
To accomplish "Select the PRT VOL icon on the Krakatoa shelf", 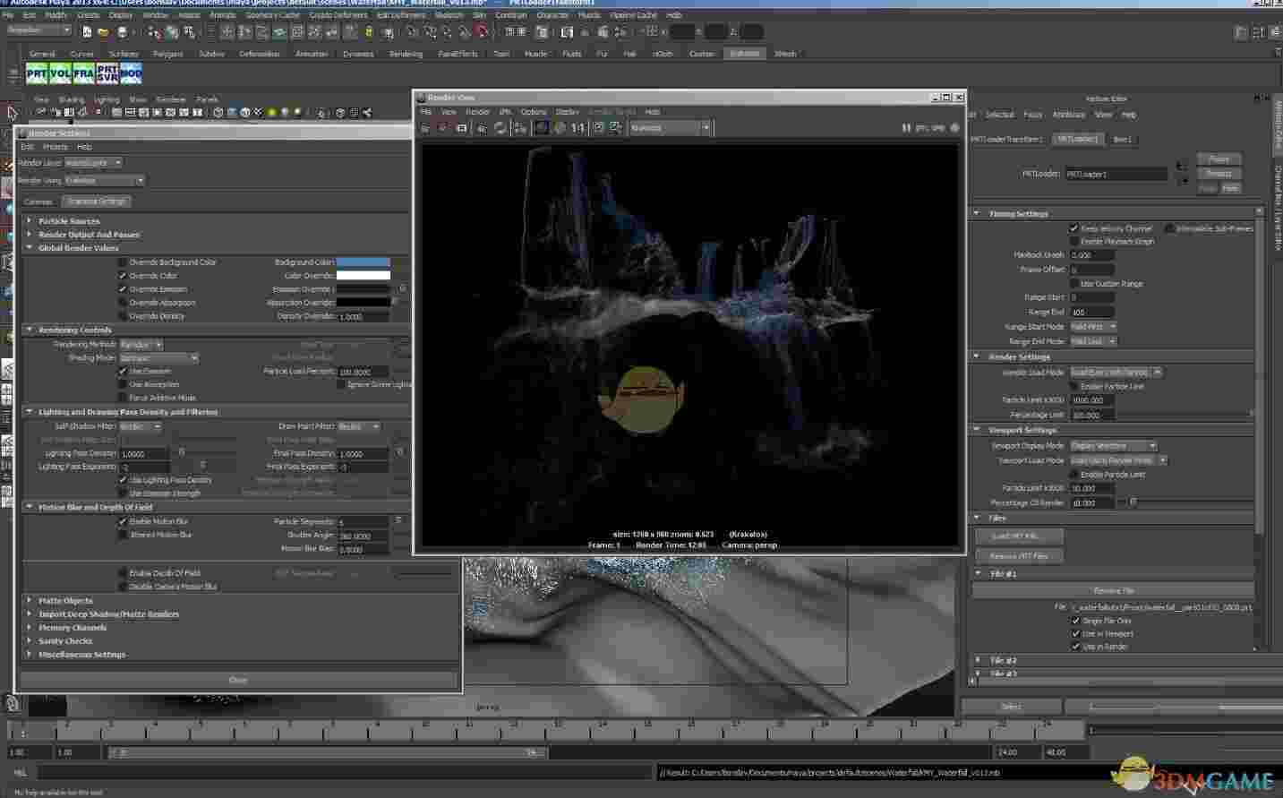I will point(59,73).
